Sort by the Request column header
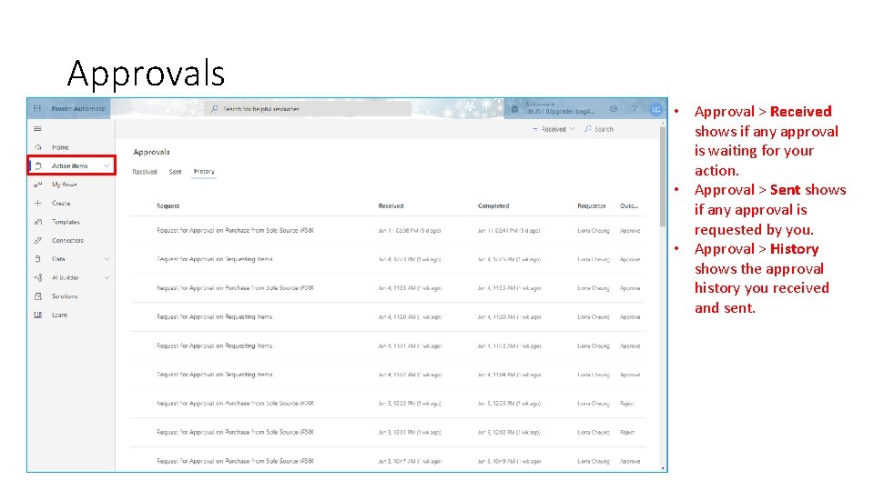Viewport: 874px width, 491px height. (168, 206)
